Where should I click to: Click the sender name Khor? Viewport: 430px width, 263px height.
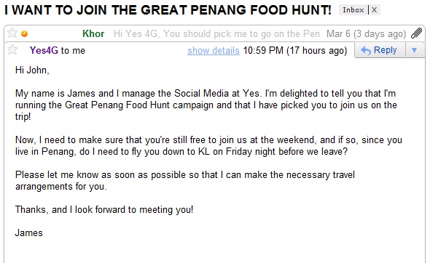(93, 33)
